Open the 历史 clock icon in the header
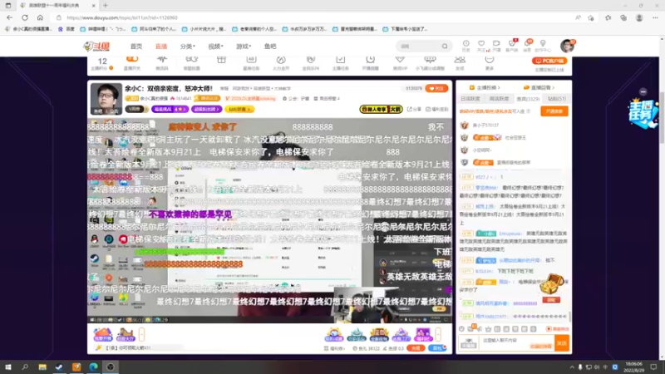This screenshot has width=665, height=374. (x=465, y=46)
